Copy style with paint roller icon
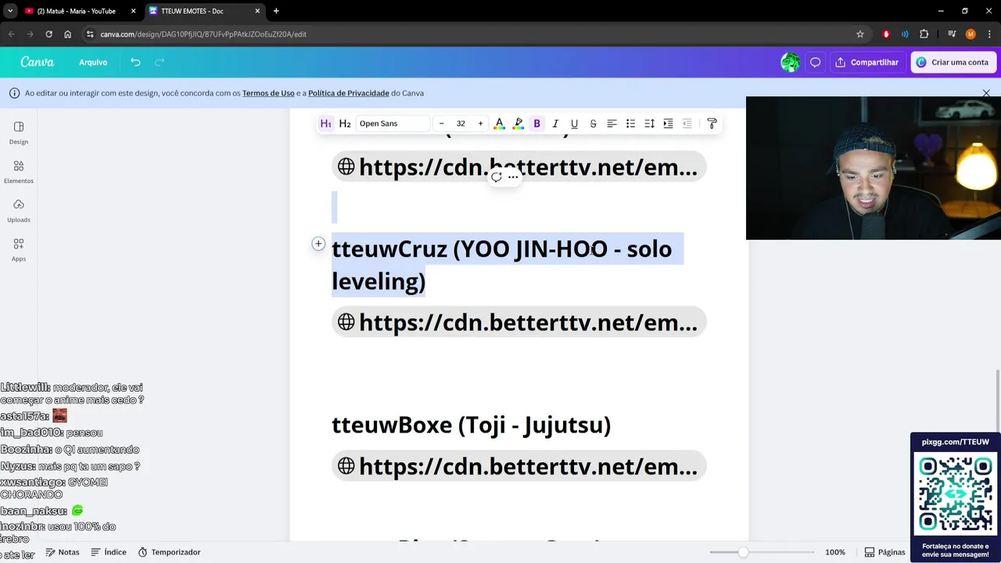 tap(712, 124)
